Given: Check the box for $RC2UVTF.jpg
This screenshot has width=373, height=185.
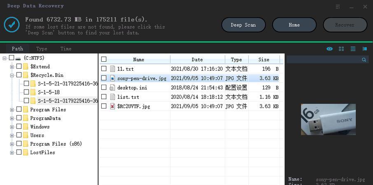Looking at the screenshot, I should [x=104, y=106].
